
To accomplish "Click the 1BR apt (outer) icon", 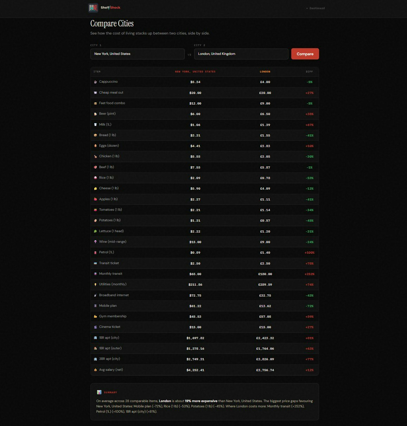I will point(95,348).
